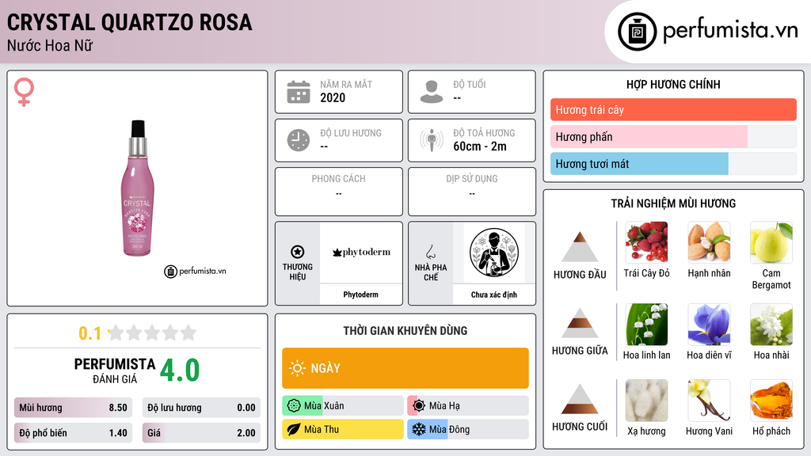Click the orange Ngày time-of-day bar
The width and height of the screenshot is (811, 456).
coord(405,368)
